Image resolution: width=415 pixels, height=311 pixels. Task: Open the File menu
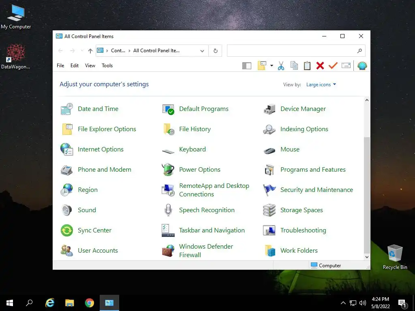pos(60,66)
